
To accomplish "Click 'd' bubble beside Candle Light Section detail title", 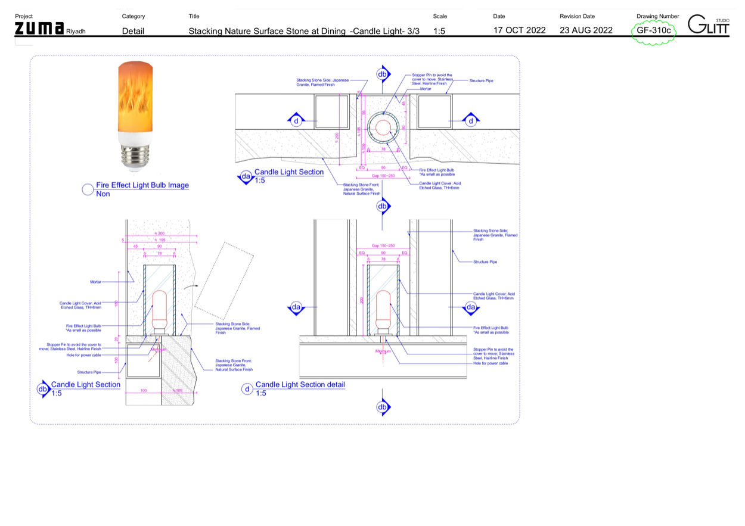I will pos(247,389).
